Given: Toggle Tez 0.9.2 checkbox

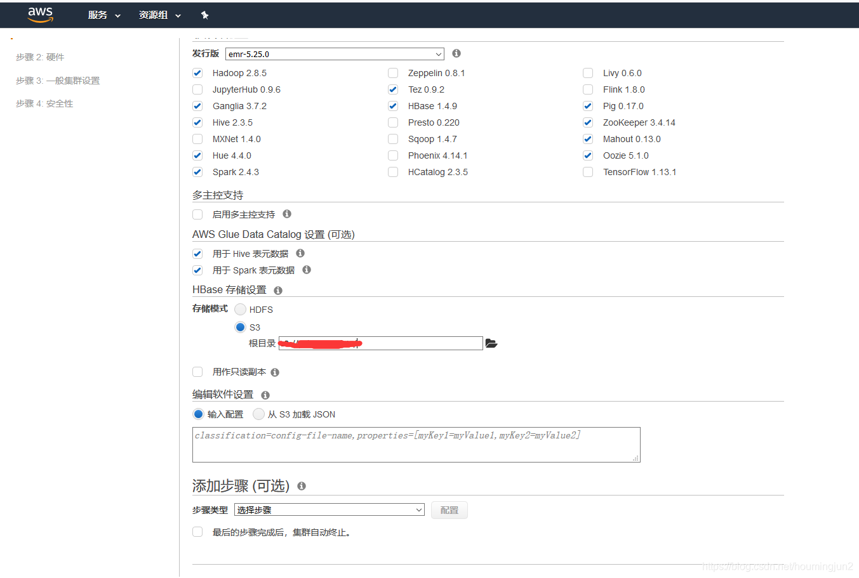Looking at the screenshot, I should tap(393, 89).
